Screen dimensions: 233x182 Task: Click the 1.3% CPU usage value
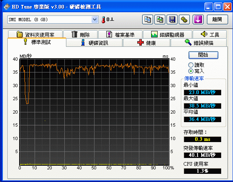202,171
